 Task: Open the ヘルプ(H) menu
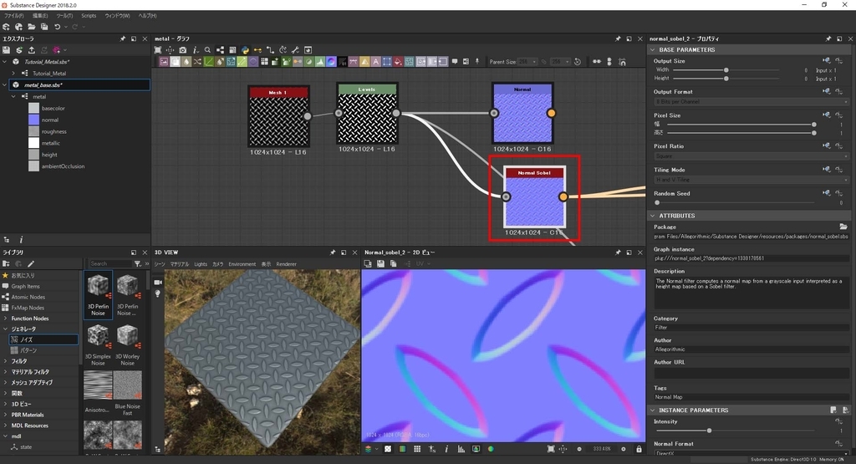point(147,16)
